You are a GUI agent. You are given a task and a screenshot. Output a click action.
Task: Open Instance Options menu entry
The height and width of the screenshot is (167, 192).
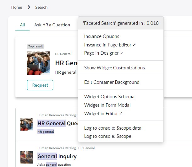101,36
